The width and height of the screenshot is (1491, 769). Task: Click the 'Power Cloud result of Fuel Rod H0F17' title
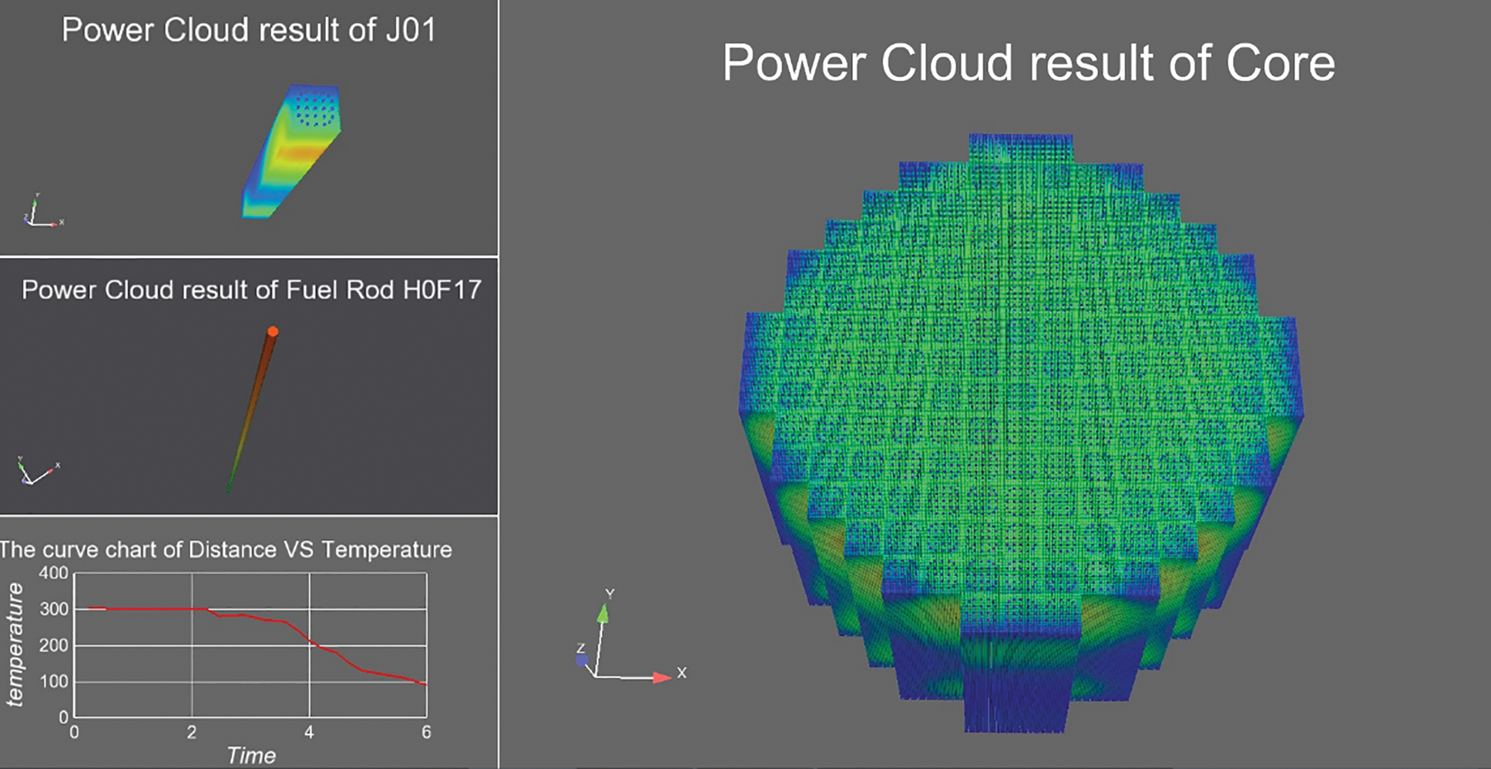coord(251,290)
